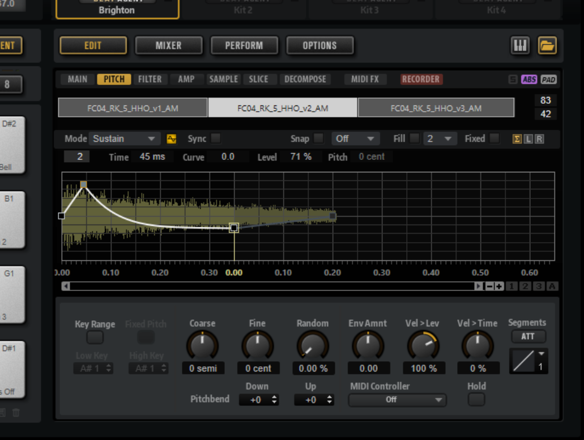Click the S icon beside ABS
The width and height of the screenshot is (584, 440).
pyautogui.click(x=513, y=79)
